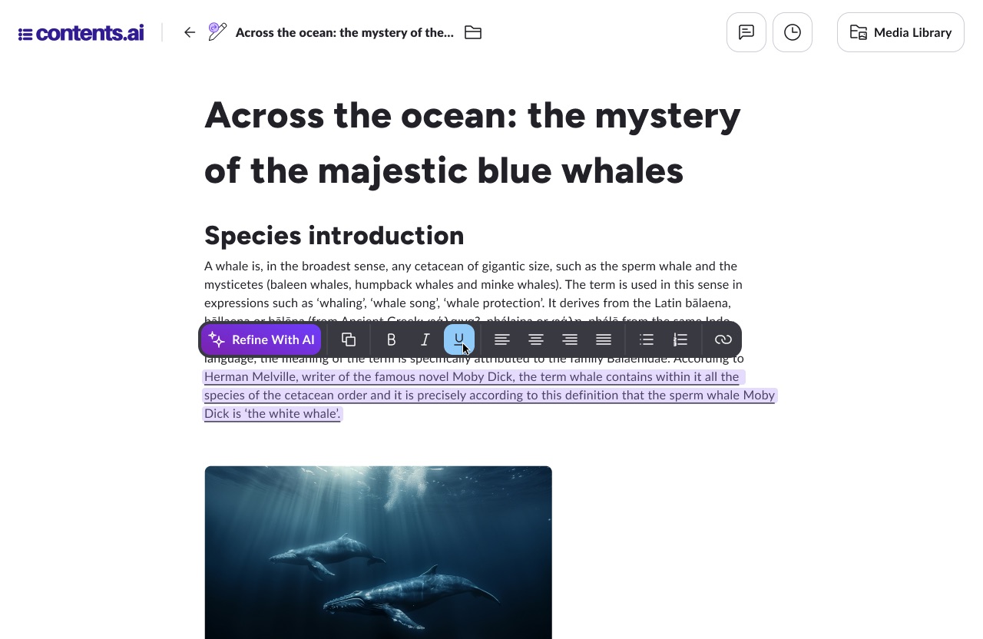
Task: Click the Refine With AI button
Action: (x=261, y=339)
